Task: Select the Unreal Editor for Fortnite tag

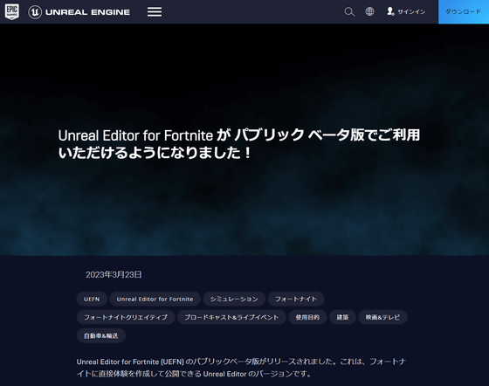Action: (155, 299)
